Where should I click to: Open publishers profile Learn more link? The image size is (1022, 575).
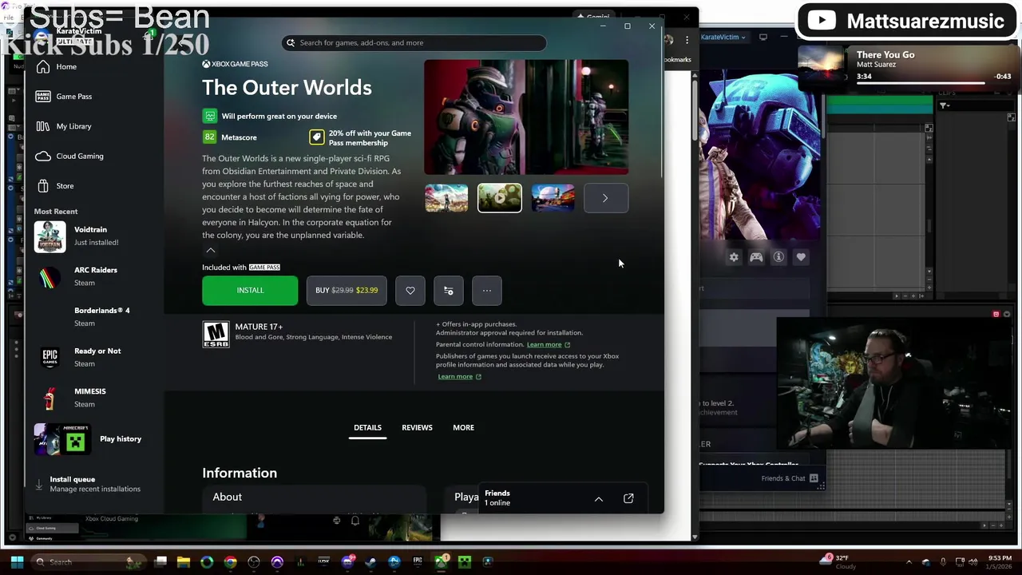tap(459, 376)
